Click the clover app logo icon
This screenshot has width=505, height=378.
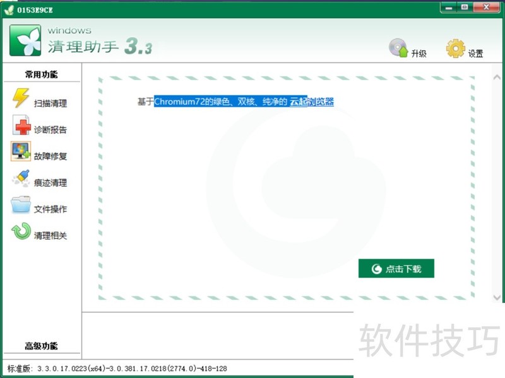tap(24, 39)
